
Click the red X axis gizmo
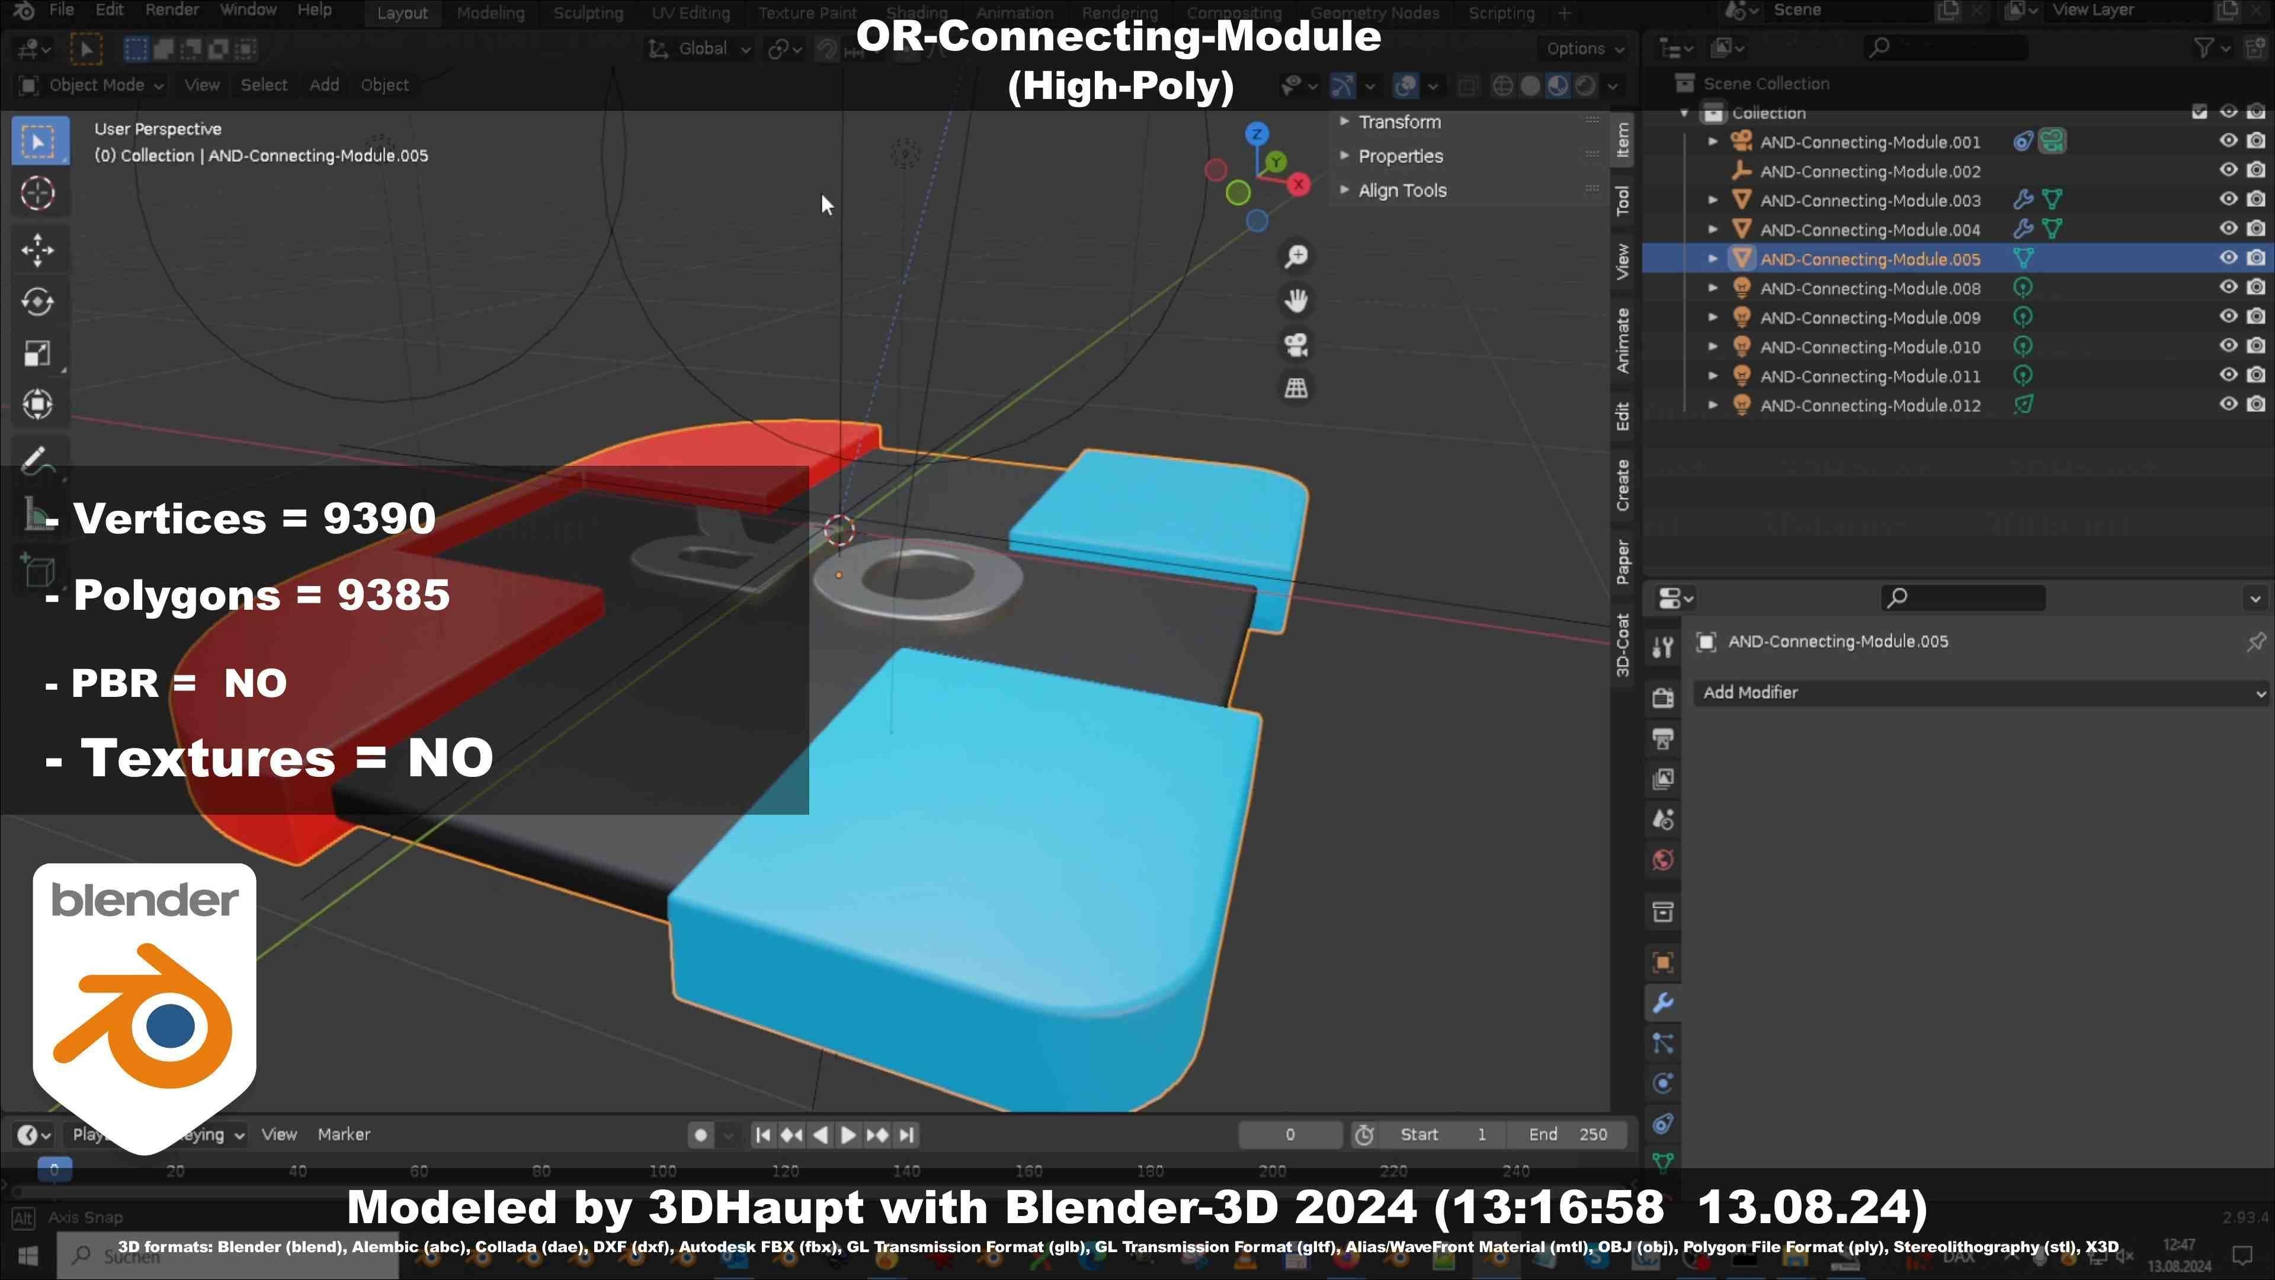[x=1298, y=185]
